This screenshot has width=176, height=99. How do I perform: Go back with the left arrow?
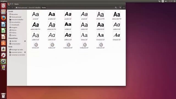click(x=9, y=8)
